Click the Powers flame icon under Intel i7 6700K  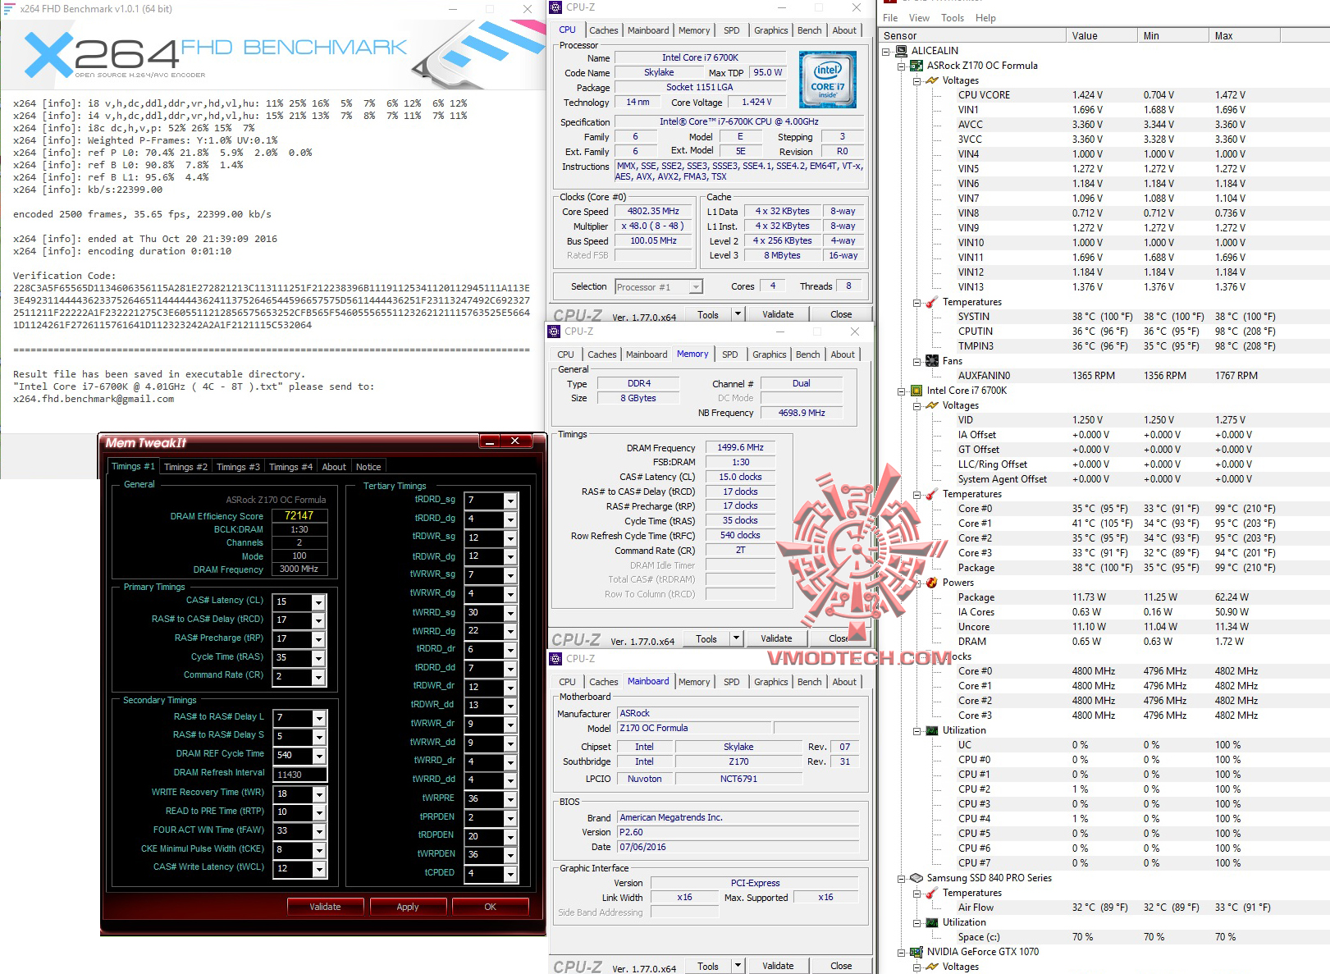(933, 583)
